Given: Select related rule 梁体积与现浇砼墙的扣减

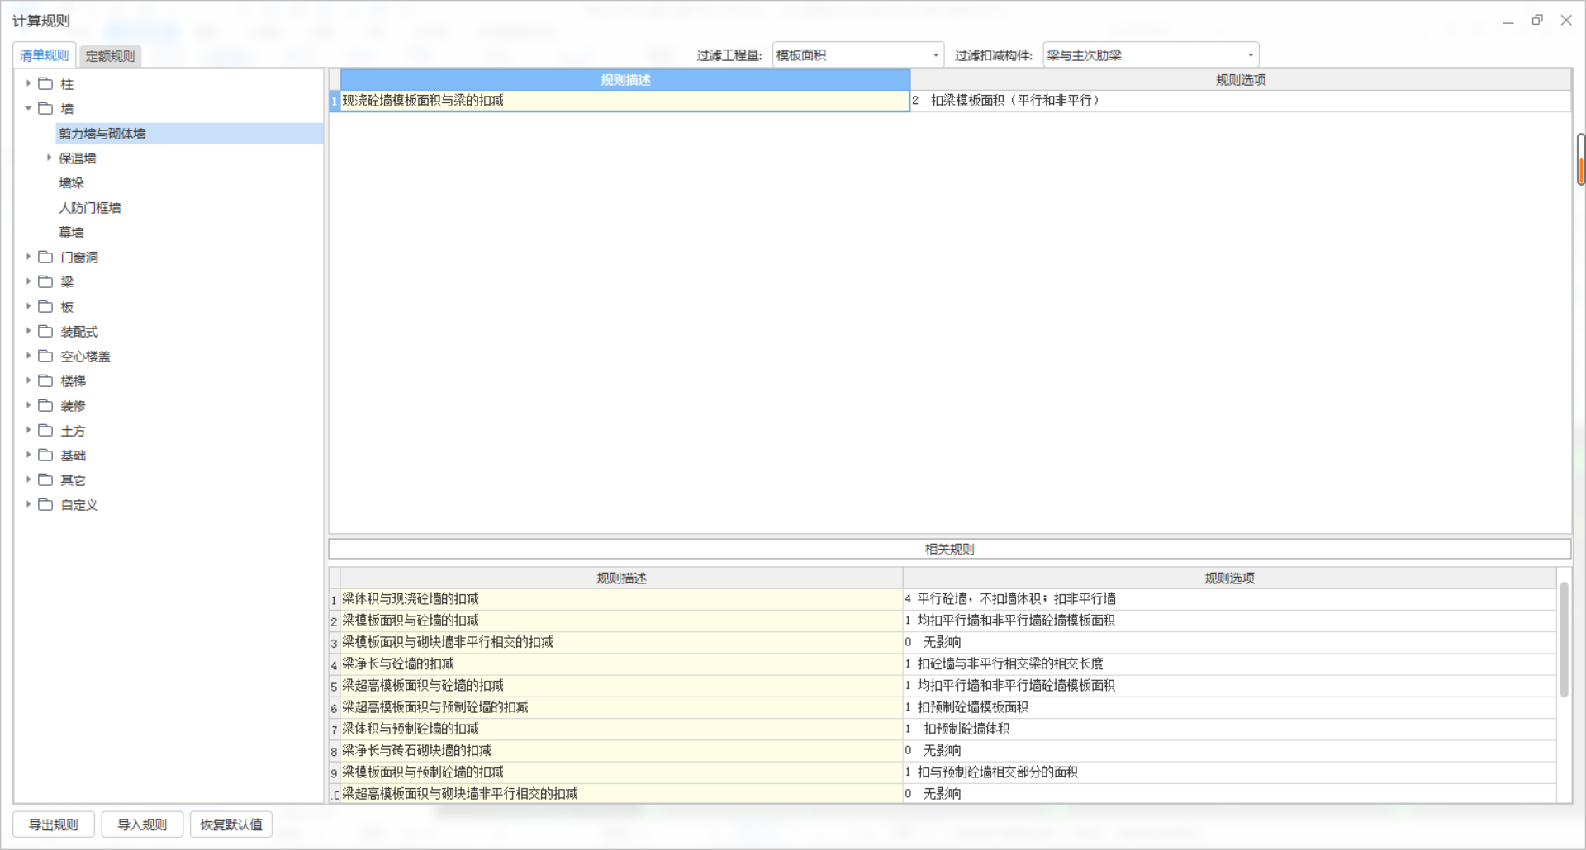Looking at the screenshot, I should click(x=621, y=599).
